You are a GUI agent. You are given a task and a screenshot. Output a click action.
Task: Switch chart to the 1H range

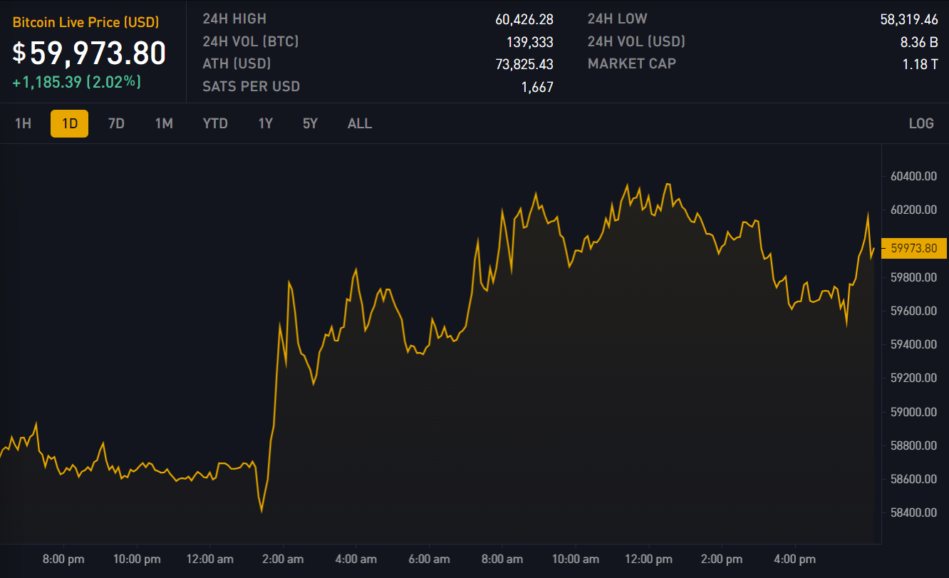click(24, 123)
